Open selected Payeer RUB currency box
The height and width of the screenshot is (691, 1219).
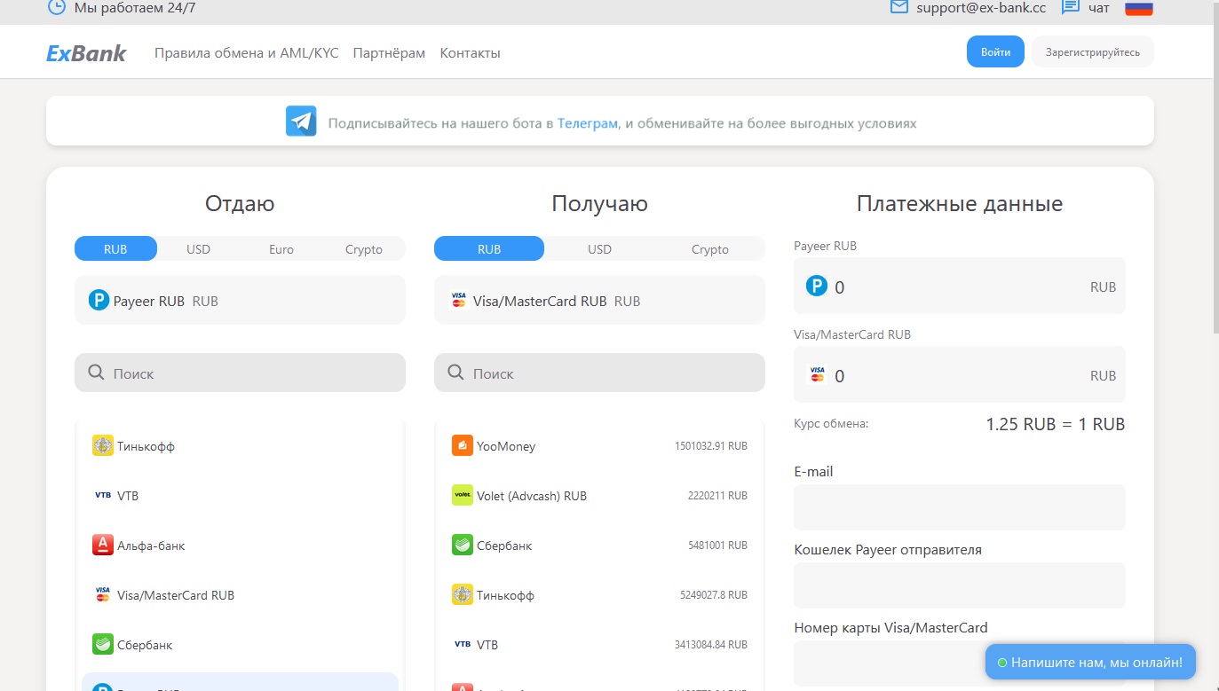pyautogui.click(x=240, y=300)
